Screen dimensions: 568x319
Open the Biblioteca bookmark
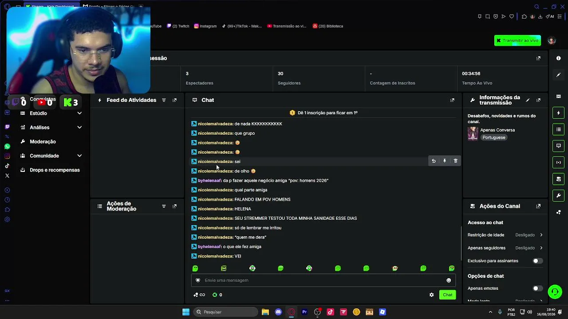click(x=328, y=26)
